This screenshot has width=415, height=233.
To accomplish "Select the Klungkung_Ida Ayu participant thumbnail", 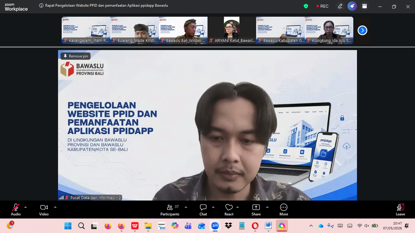I will [329, 30].
